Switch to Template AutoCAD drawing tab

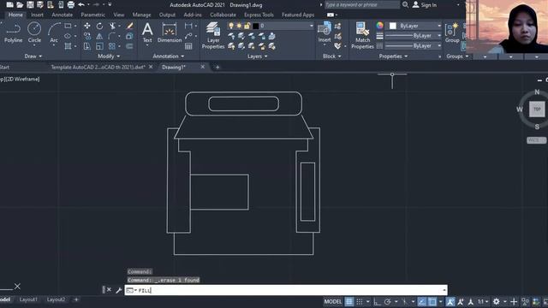[x=98, y=67]
